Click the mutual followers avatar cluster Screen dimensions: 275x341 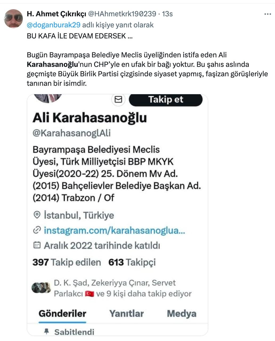[41, 288]
